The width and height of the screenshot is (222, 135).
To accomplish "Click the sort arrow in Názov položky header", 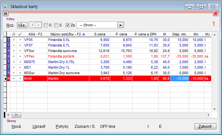I will [83, 34].
